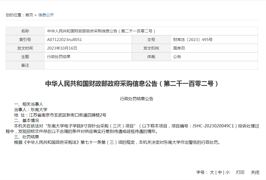The image size is (266, 180).
Task: Click 关闭 to close the page
Action: (x=255, y=172)
